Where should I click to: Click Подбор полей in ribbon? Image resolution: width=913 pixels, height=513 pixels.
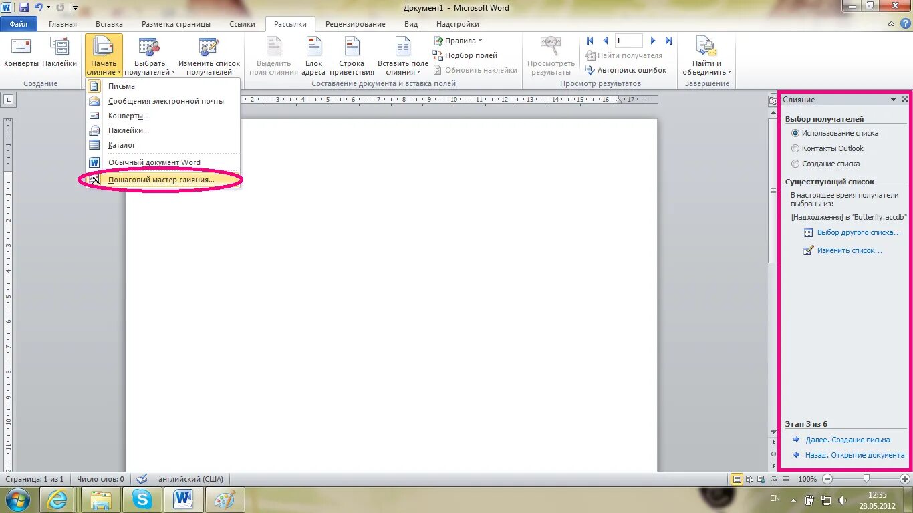click(465, 55)
